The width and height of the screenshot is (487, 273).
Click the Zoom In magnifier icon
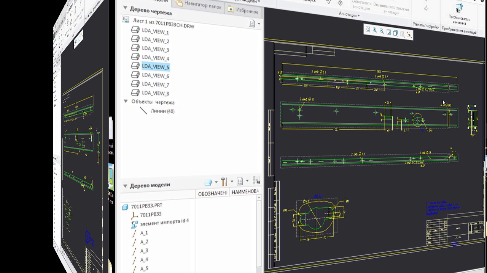[375, 31]
